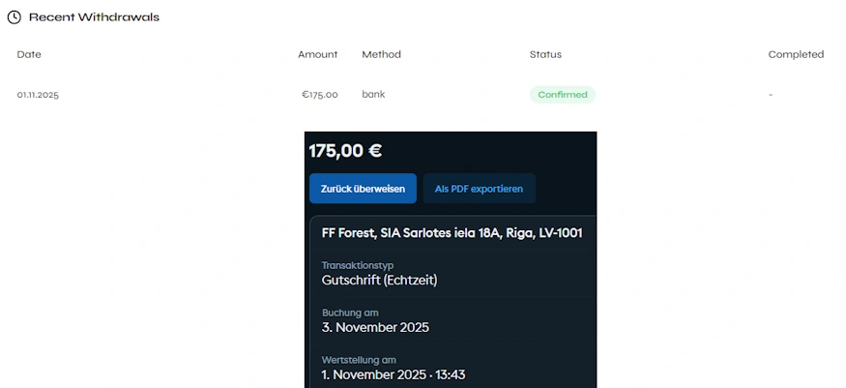Click the bank method cell
Viewport: 846px width, 388px height.
(373, 95)
